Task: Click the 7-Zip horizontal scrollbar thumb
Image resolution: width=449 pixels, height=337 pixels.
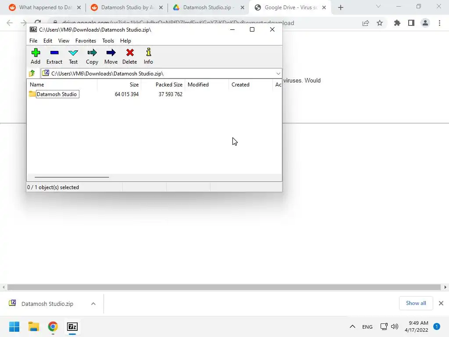Action: click(71, 177)
